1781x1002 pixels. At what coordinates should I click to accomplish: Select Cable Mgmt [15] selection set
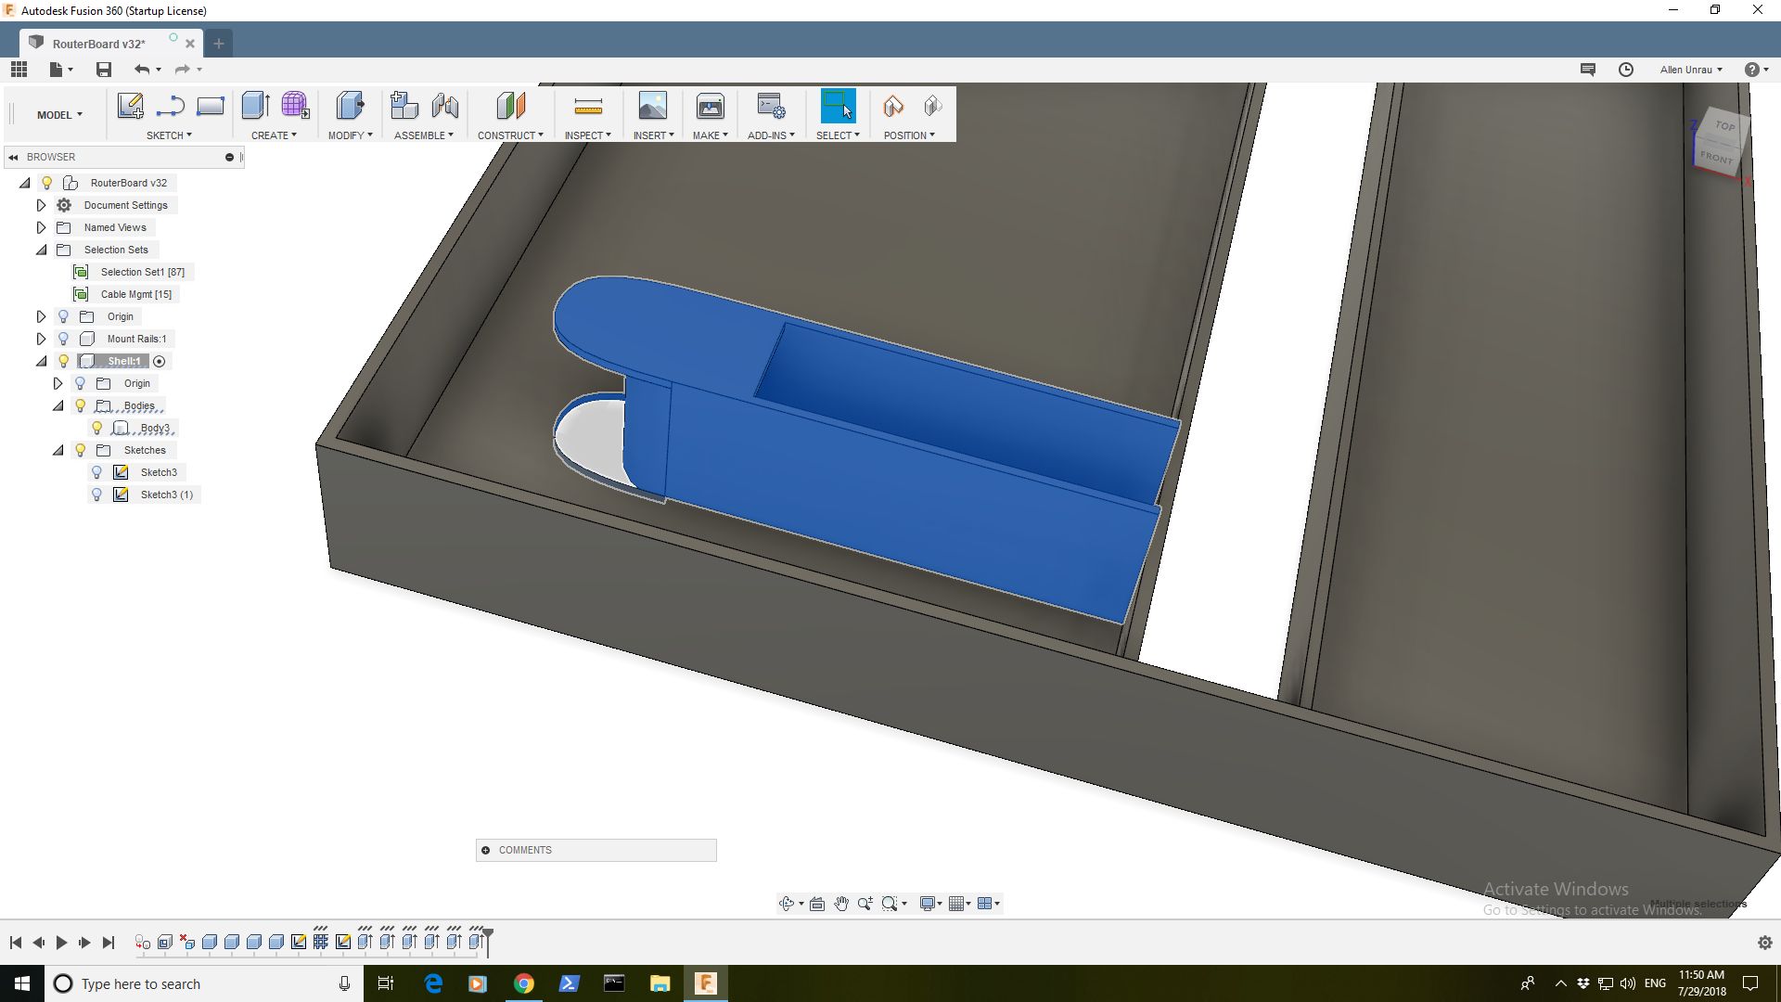[x=135, y=294]
